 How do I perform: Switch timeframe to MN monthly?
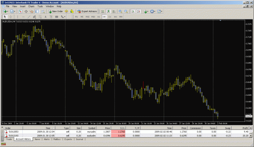pos(121,17)
